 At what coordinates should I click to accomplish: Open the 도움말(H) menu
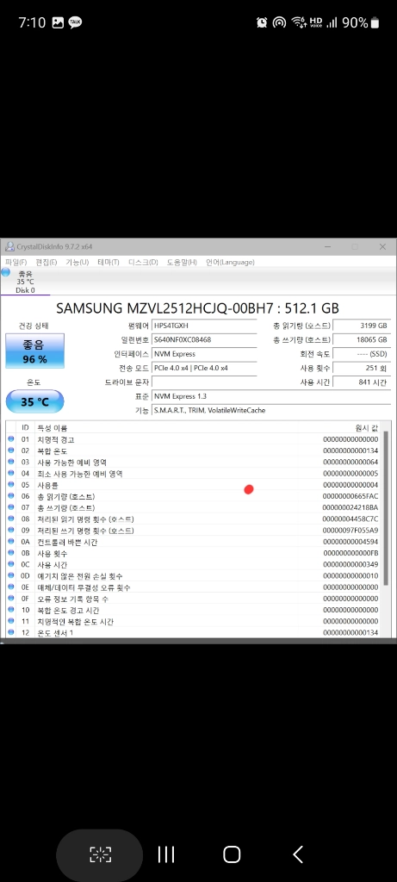point(182,262)
